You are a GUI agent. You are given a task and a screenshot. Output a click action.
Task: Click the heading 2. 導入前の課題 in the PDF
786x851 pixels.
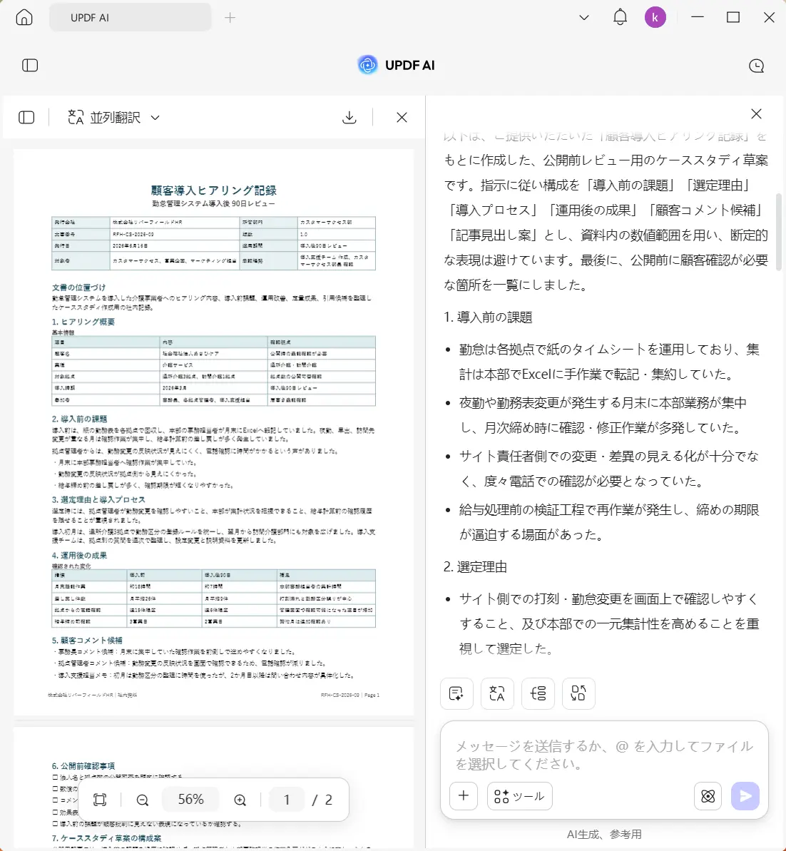click(x=80, y=419)
